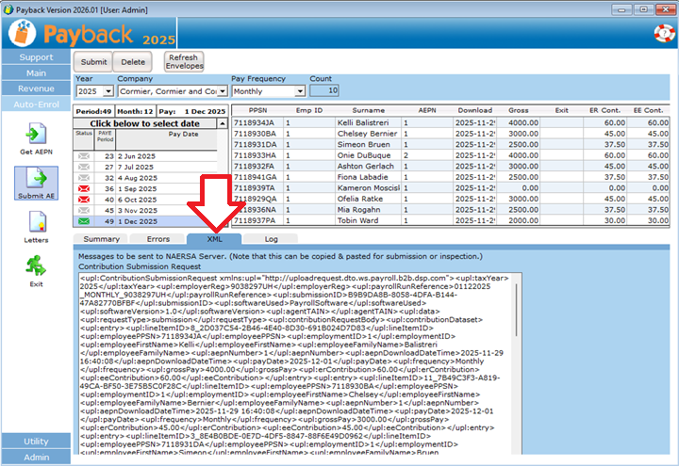The width and height of the screenshot is (679, 466).
Task: Click green envelope status for 1 Dec 2025
Action: pyautogui.click(x=83, y=221)
